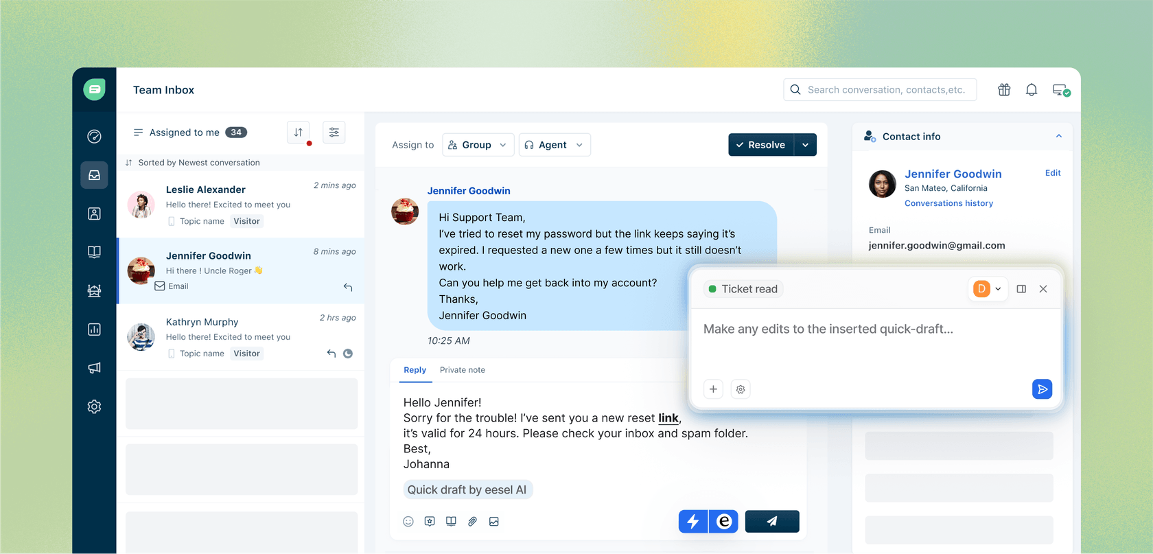Click the gift icon in header
Viewport: 1153px width, 554px height.
point(1004,90)
